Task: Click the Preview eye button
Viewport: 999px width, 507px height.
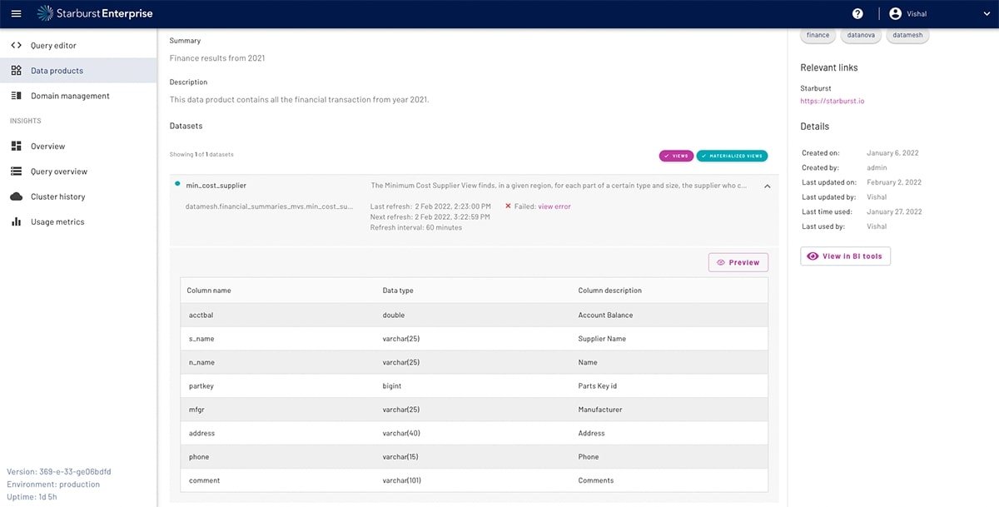Action: [x=738, y=262]
